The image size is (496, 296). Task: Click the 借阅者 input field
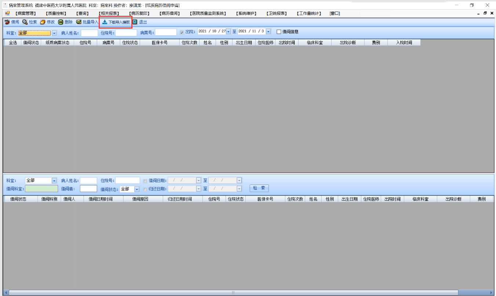click(x=88, y=189)
